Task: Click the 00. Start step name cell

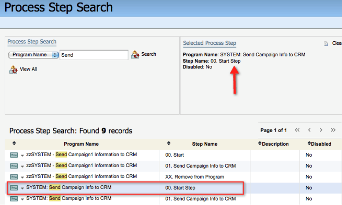Action: [174, 155]
